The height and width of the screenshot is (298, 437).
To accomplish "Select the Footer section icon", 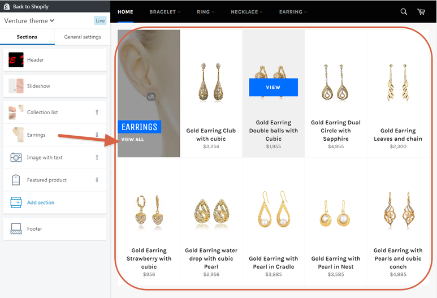I will pyautogui.click(x=16, y=229).
